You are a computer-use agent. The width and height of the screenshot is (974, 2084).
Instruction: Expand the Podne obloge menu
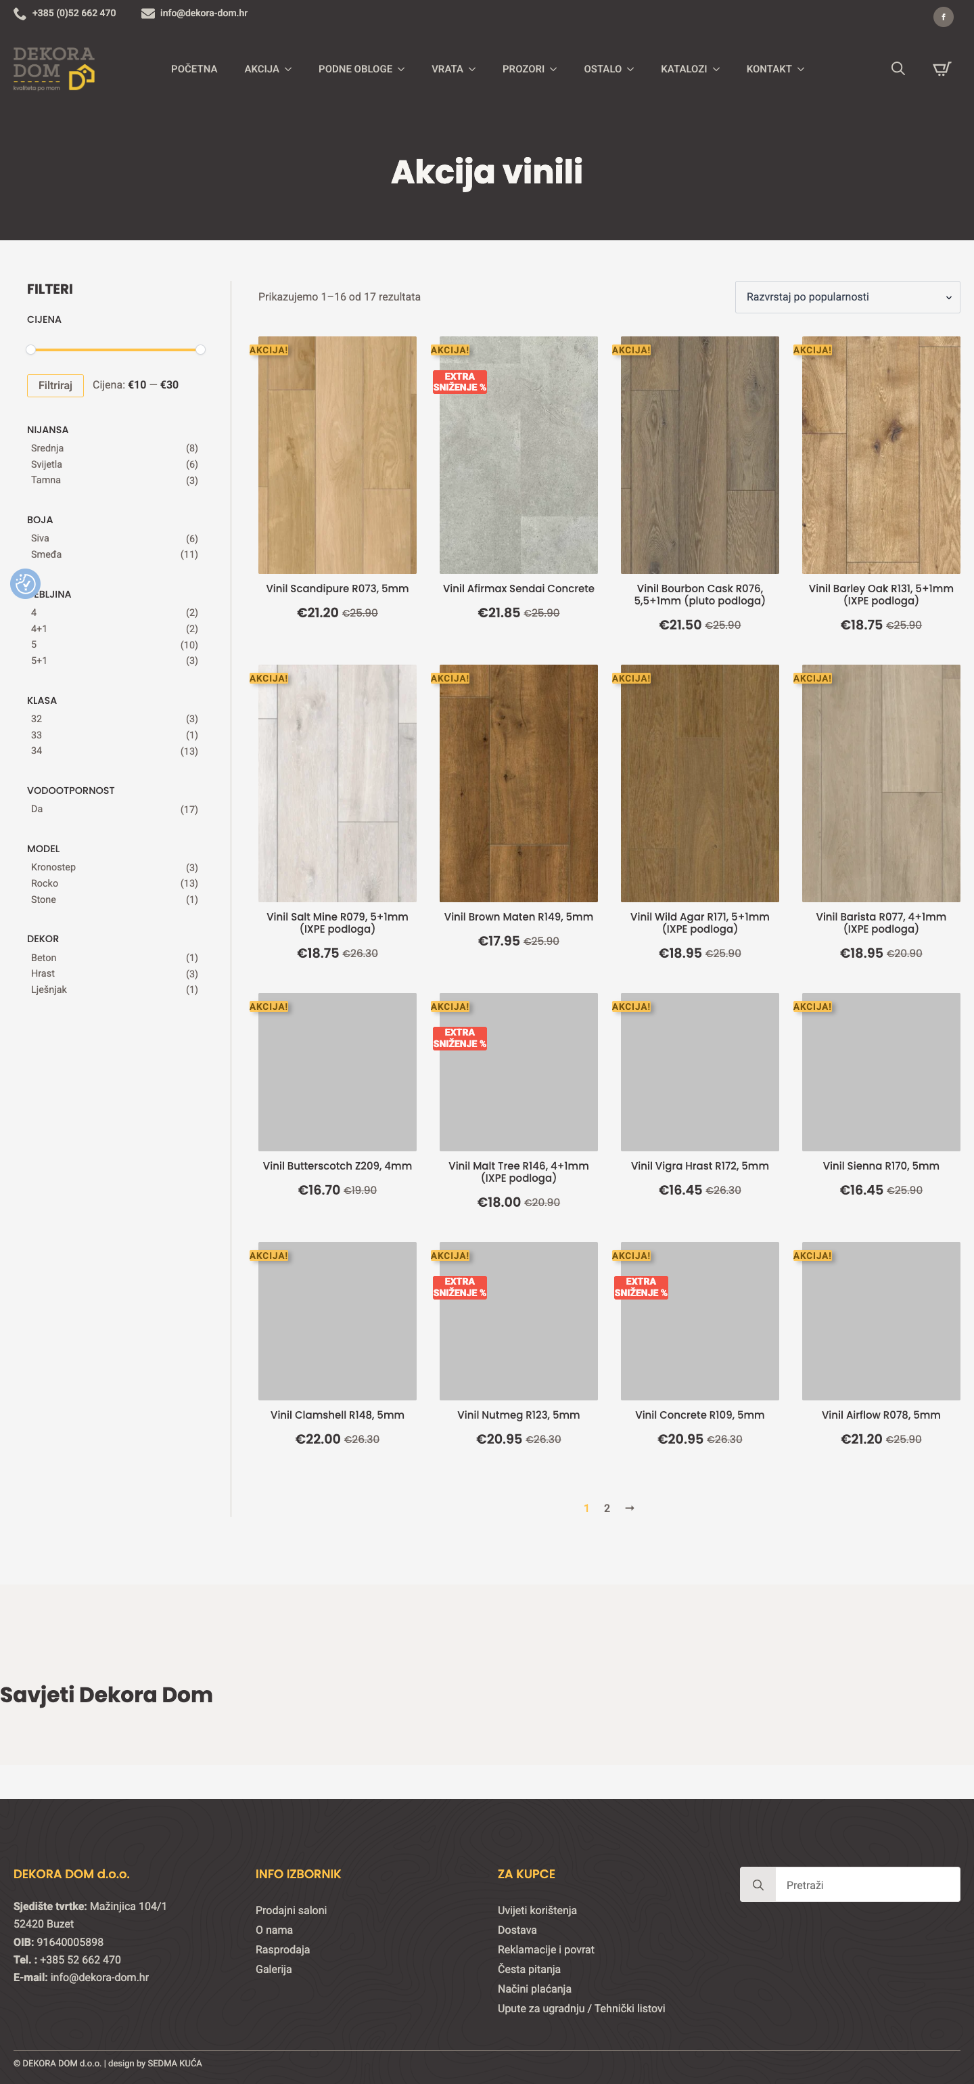pos(361,69)
